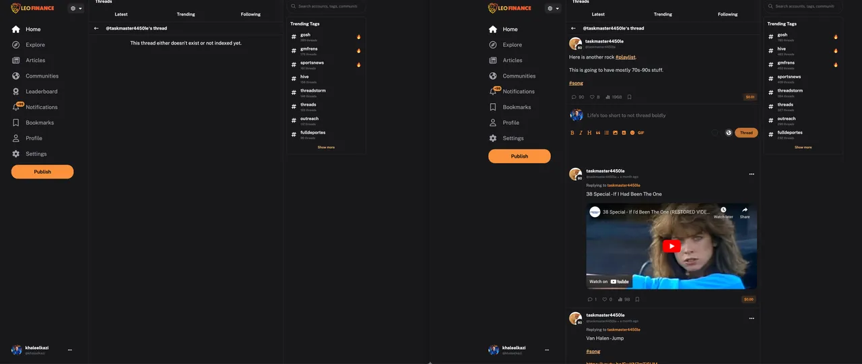Image resolution: width=862 pixels, height=364 pixels.
Task: Play the 38 Special YouTube video
Action: pyautogui.click(x=671, y=247)
